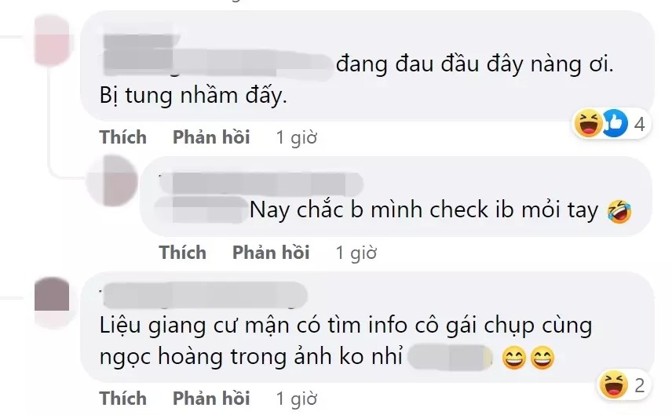The image size is (672, 415).
Task: Click the second grinning emoji in the last comment
Action: tap(542, 358)
